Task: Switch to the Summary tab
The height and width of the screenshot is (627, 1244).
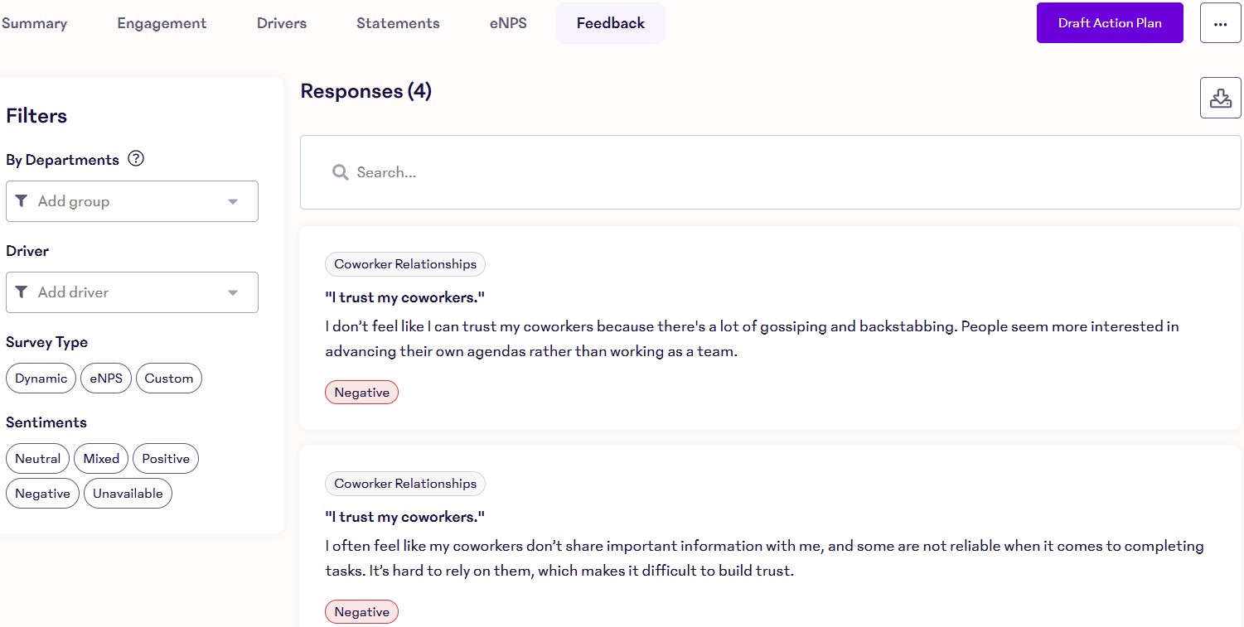Action: click(x=33, y=22)
